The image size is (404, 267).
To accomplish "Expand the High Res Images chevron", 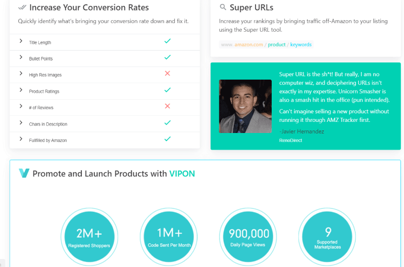I will 21,74.
